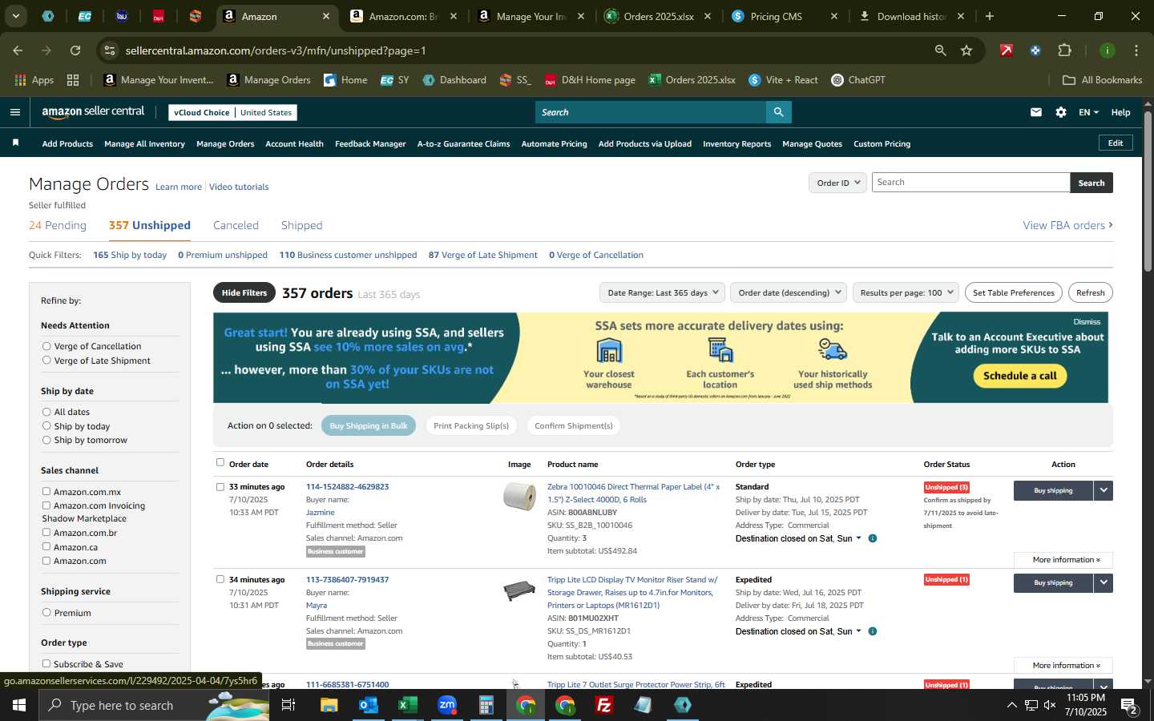This screenshot has height=721, width=1154.
Task: Click the info icon on Jazmine's order
Action: (x=873, y=538)
